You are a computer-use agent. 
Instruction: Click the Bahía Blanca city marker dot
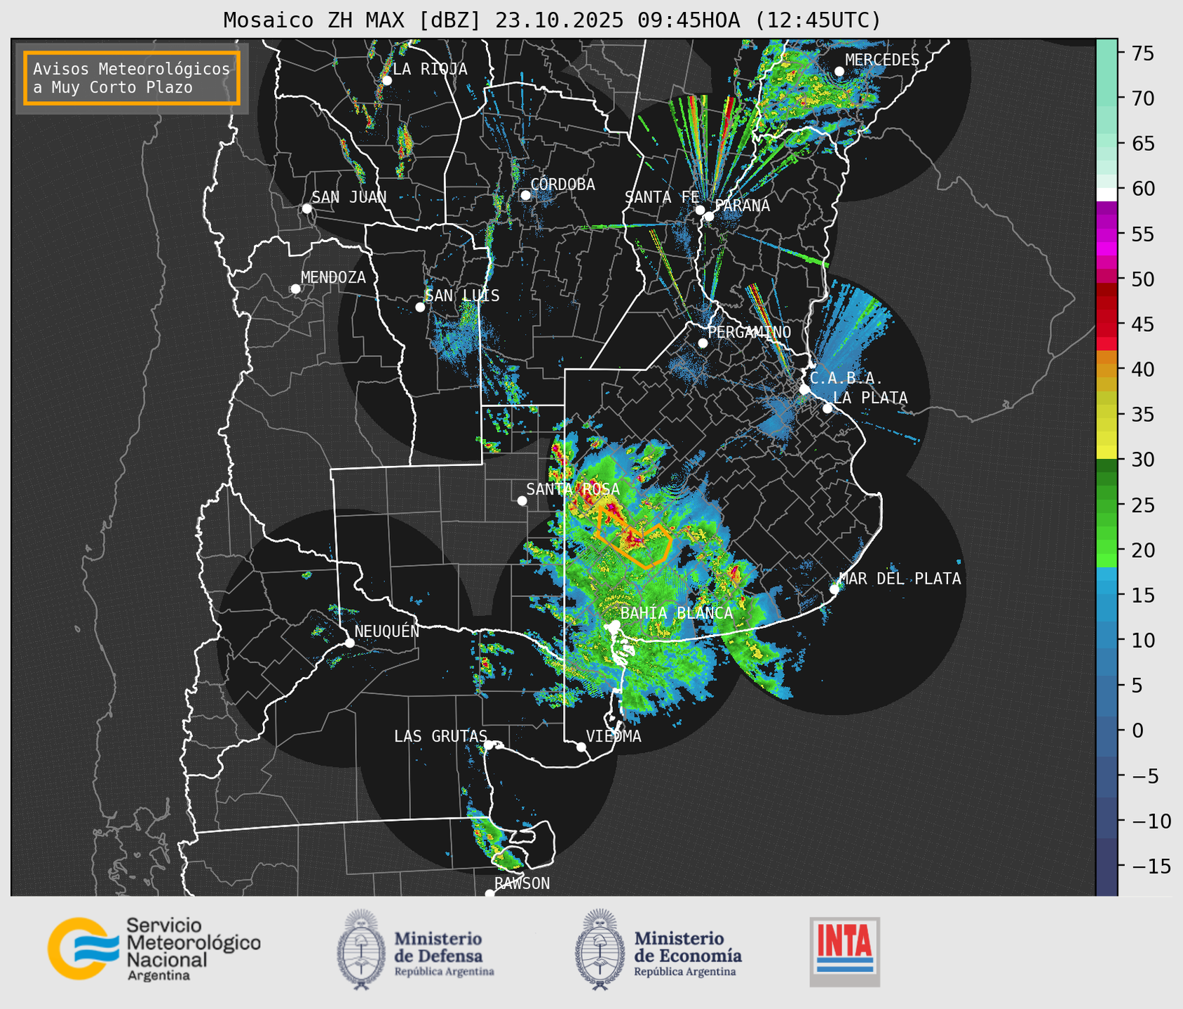[x=615, y=624]
